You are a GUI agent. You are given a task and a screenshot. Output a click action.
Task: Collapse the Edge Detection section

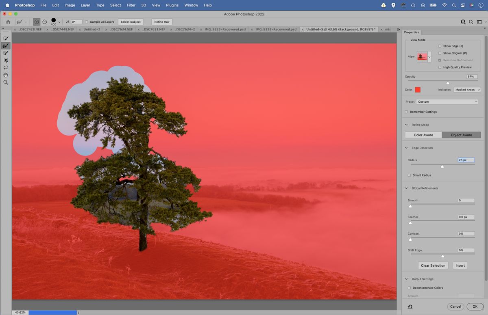click(406, 148)
